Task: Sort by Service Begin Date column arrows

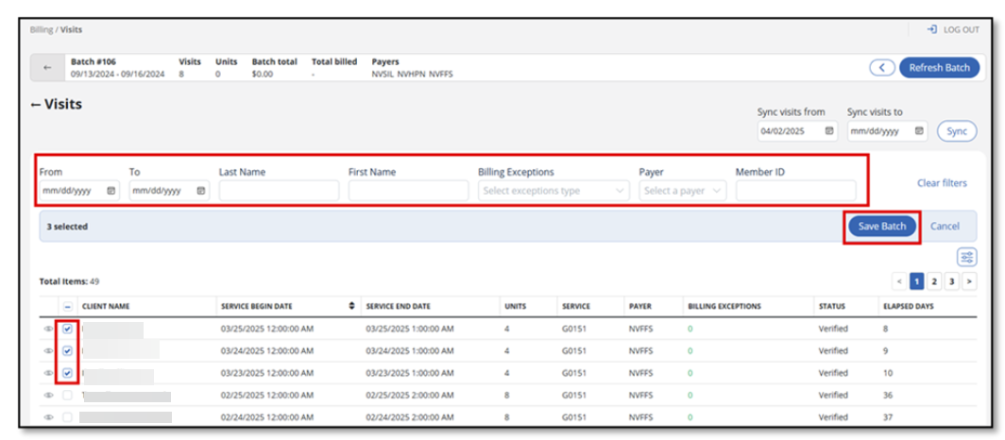Action: pyautogui.click(x=352, y=307)
